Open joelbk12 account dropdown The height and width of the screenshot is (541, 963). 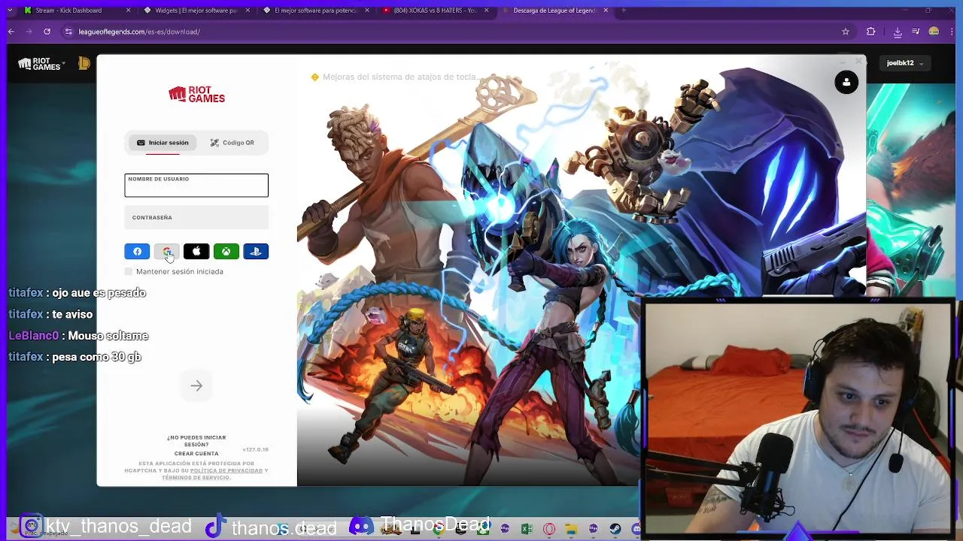pos(904,63)
